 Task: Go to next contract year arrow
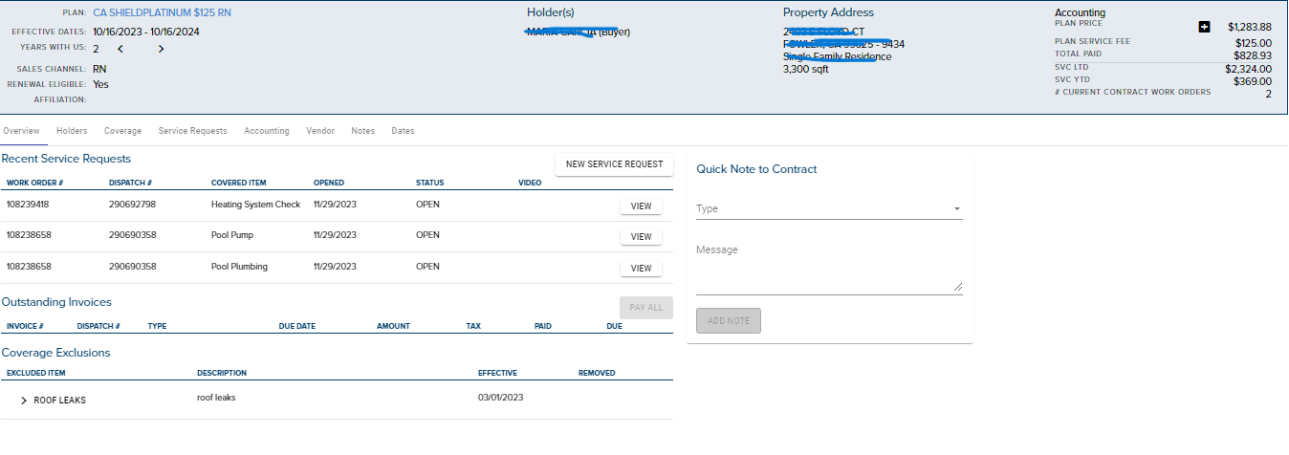point(161,49)
